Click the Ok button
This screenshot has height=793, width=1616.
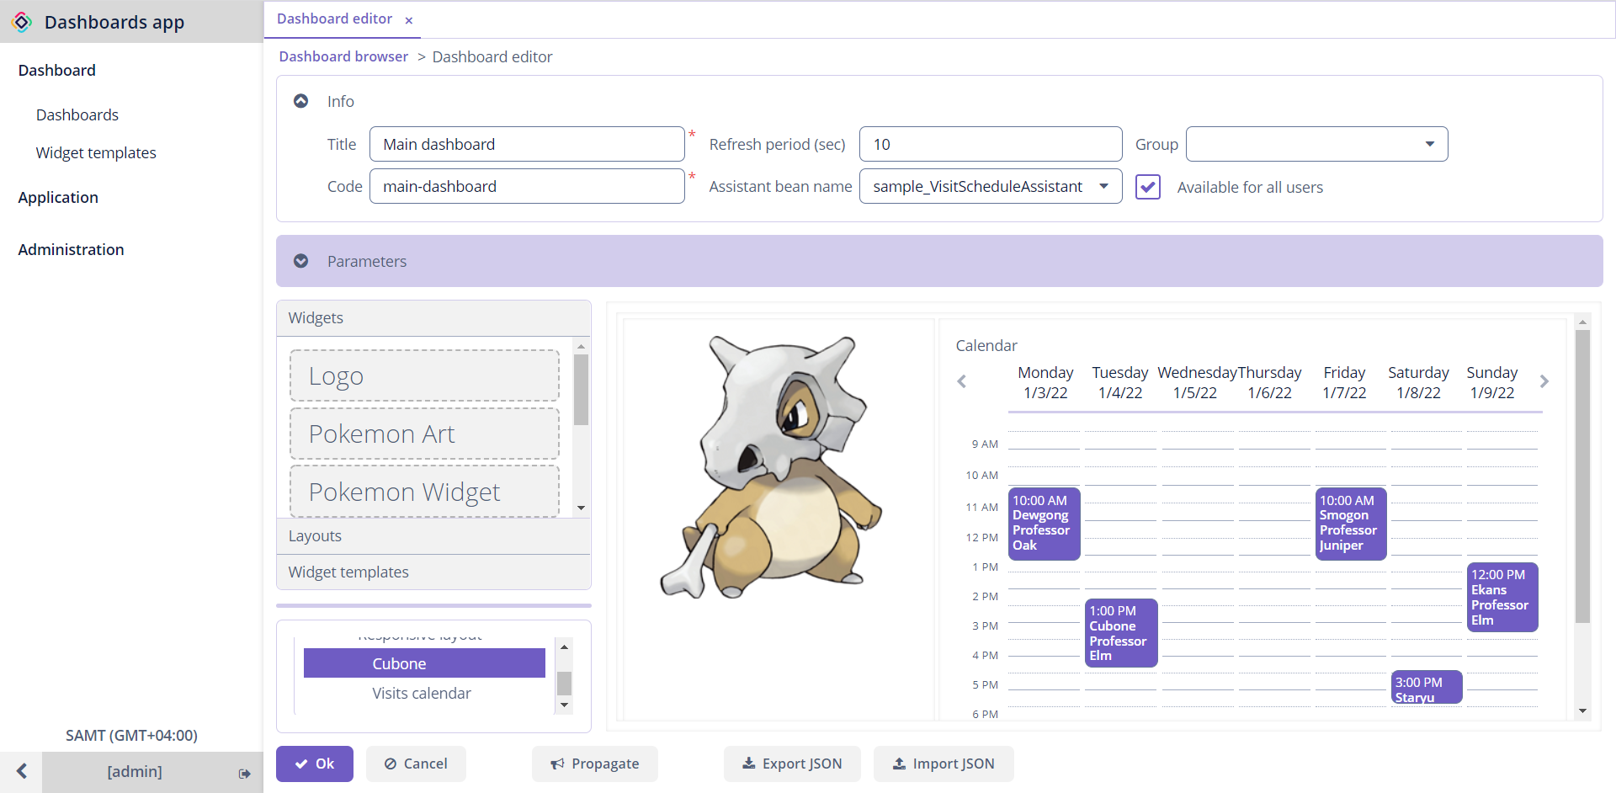(x=315, y=764)
